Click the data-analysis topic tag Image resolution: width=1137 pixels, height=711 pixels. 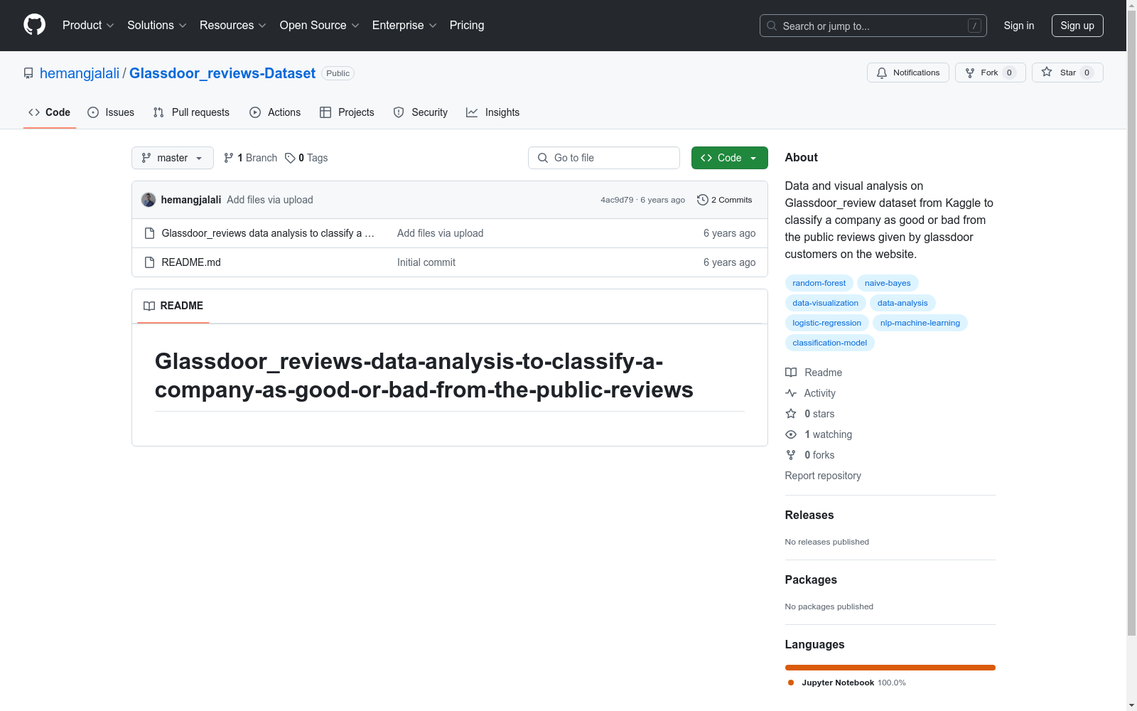(902, 303)
